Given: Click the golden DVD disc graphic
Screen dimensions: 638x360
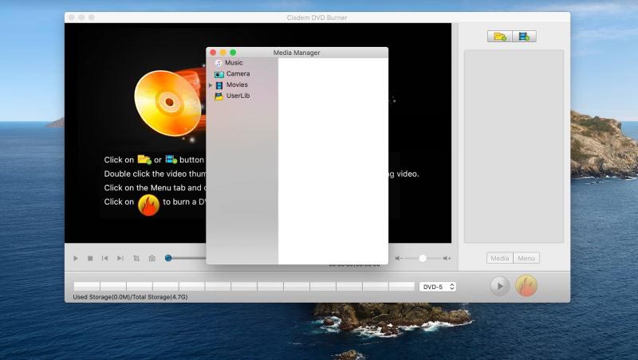Looking at the screenshot, I should pos(167,103).
